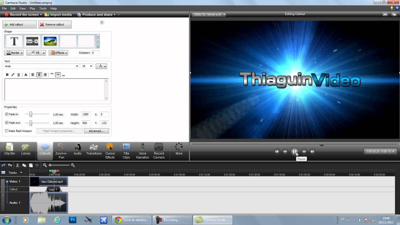
Task: Apply bold text formatting
Action: (x=7, y=75)
